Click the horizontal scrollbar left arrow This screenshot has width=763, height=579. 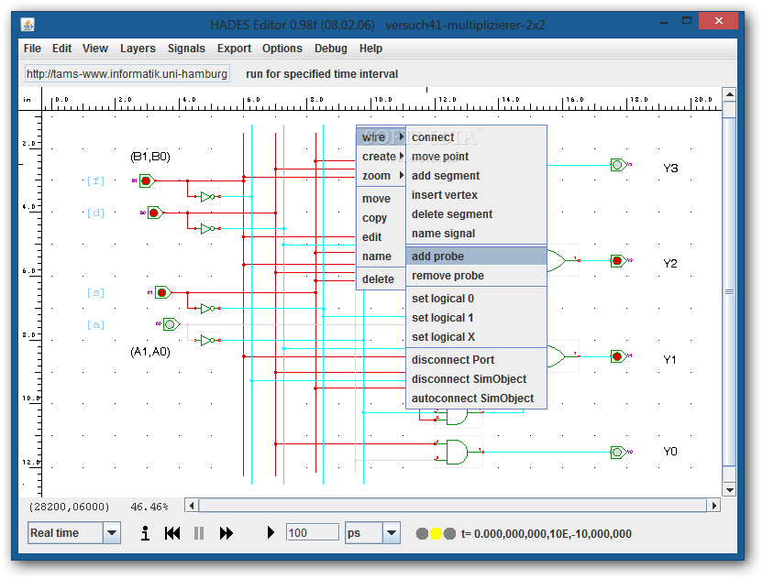click(192, 506)
